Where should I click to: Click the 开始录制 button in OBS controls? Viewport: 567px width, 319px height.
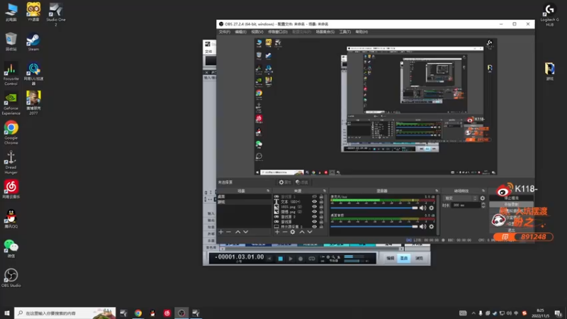coord(511,205)
